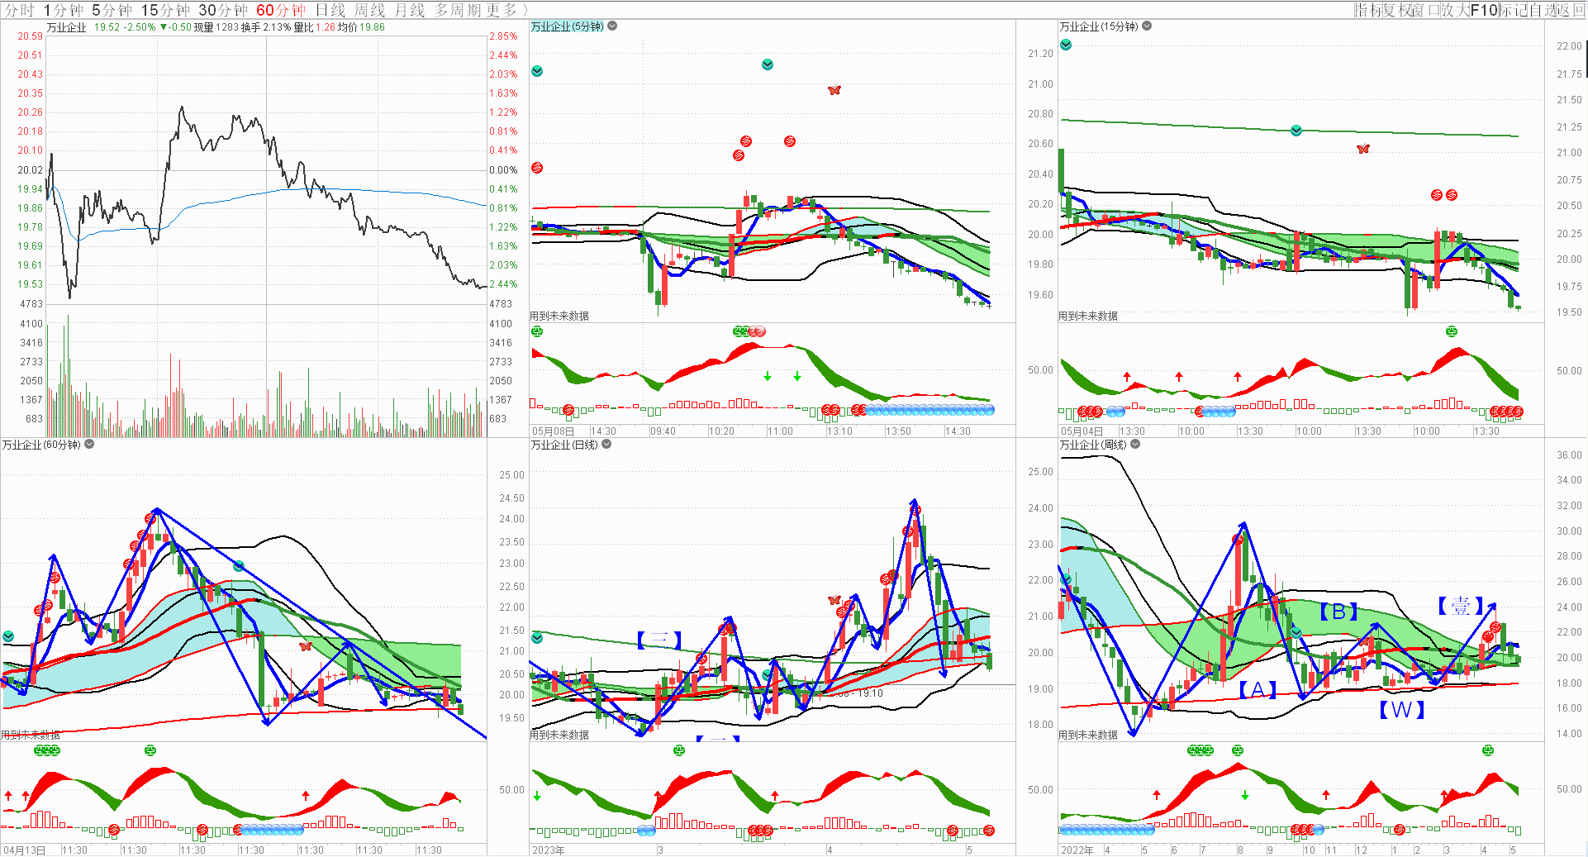Click red butterfly marker in 60-minute chart
The width and height of the screenshot is (1588, 857).
(x=306, y=645)
